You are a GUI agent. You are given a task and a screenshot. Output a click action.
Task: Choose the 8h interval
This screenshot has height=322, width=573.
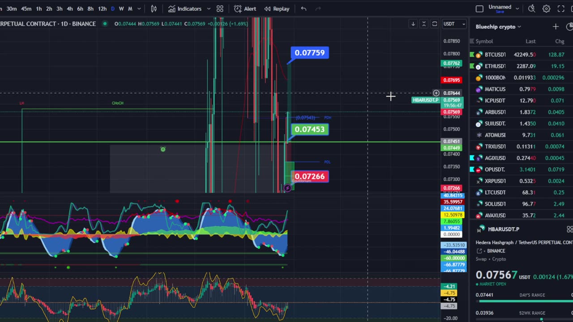tap(90, 8)
